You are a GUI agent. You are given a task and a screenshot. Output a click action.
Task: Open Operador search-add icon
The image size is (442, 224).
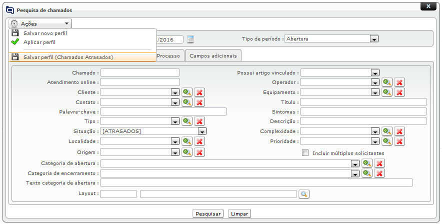click(x=387, y=82)
